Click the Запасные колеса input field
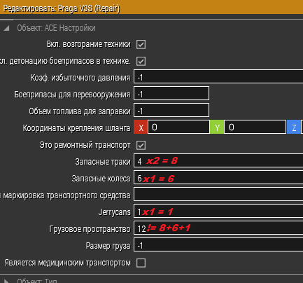Viewport: 303px width, 283px height. click(218, 177)
